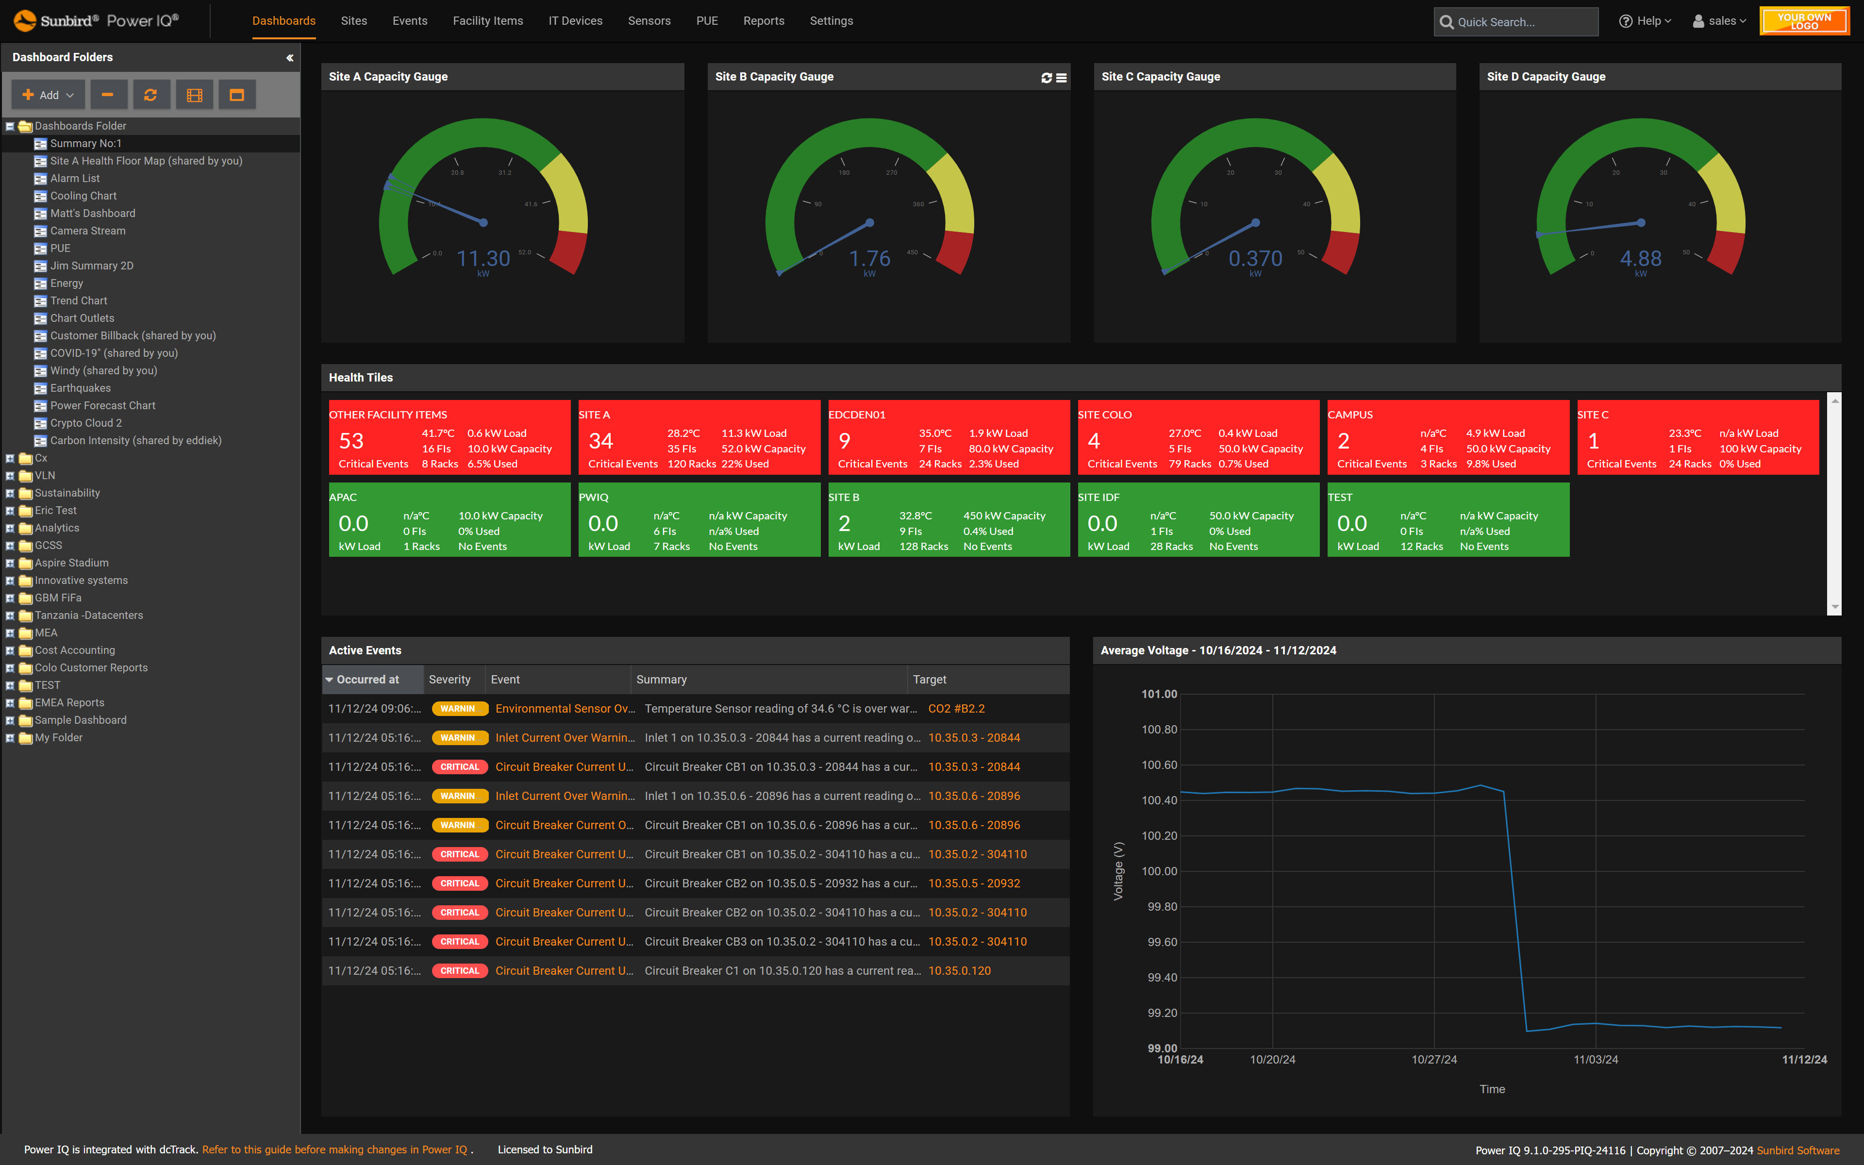Open the Help dropdown menu
1864x1165 pixels.
point(1645,21)
